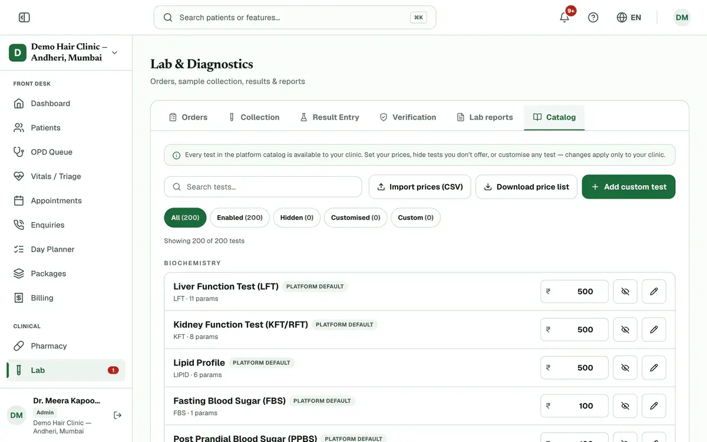Click the Lipid Profile price field

tap(574, 368)
